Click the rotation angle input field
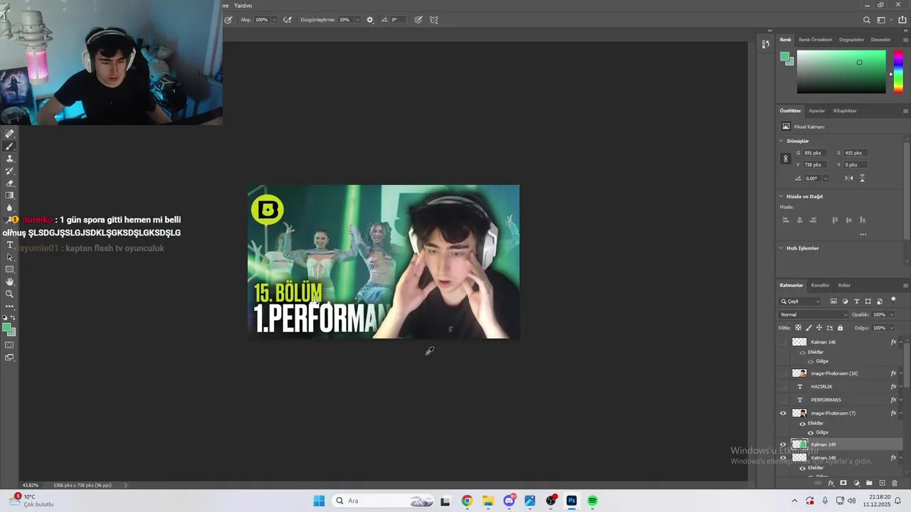Image resolution: width=911 pixels, height=512 pixels. (812, 178)
